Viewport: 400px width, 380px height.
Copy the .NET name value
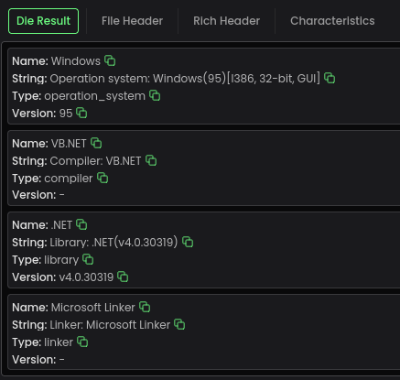[81, 224]
